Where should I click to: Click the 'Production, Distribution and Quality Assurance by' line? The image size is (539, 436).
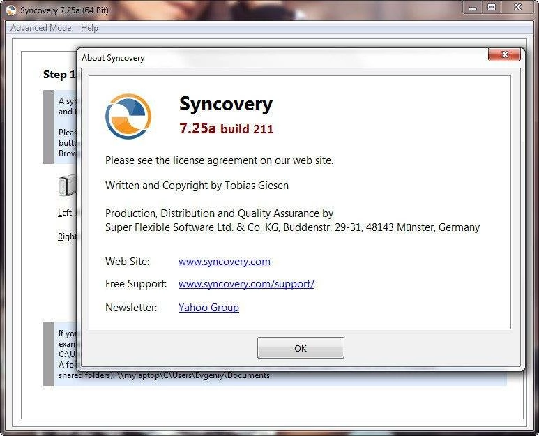pos(220,213)
